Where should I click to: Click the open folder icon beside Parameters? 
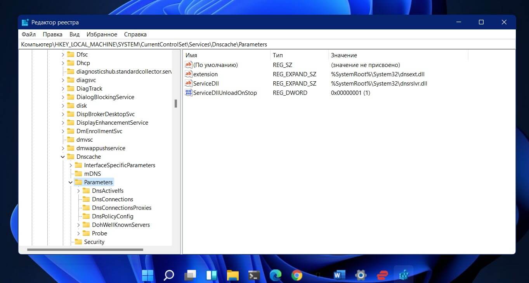click(78, 182)
